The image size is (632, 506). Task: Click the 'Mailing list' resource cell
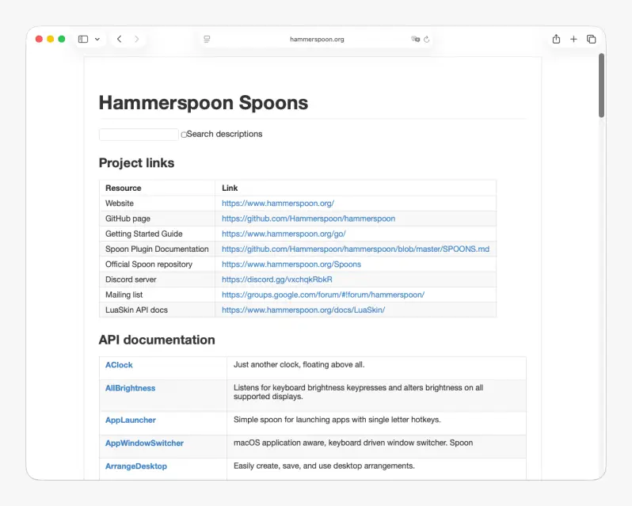[157, 295]
